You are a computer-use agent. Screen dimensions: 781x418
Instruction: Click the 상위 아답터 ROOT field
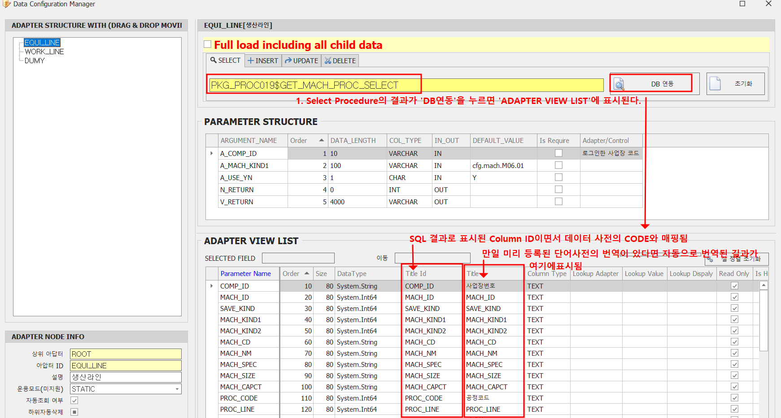pyautogui.click(x=126, y=354)
